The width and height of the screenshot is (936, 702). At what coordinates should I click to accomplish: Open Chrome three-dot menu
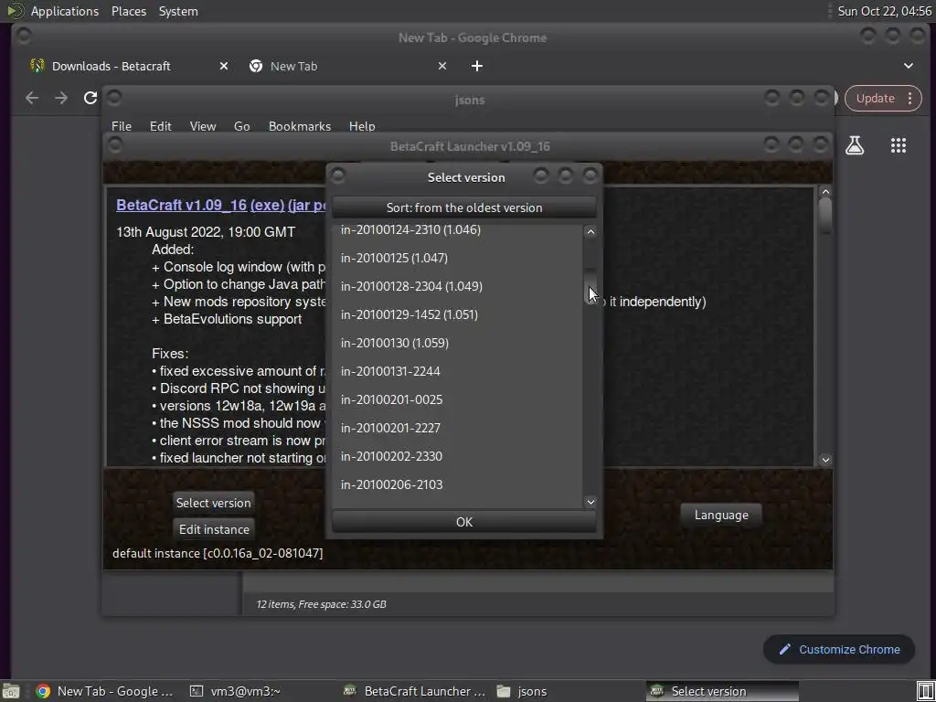pyautogui.click(x=909, y=98)
